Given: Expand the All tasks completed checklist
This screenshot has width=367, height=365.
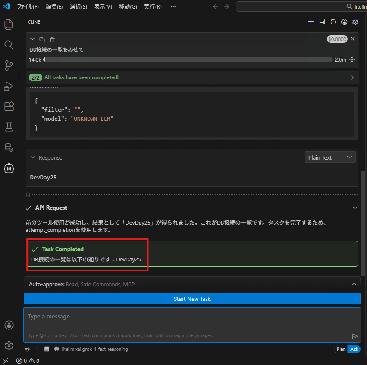Looking at the screenshot, I should pyautogui.click(x=352, y=77).
